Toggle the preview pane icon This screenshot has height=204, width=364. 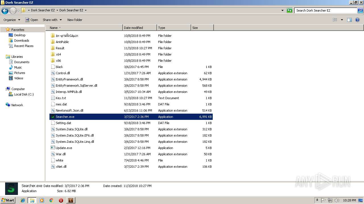(x=349, y=20)
